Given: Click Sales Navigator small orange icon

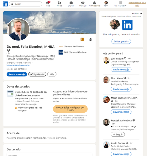Looking at the screenshot, I should point(16,108).
